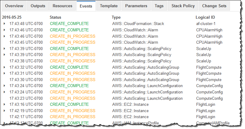245x129 pixels.
Task: Click the Type column header
Action: [x=116, y=17]
